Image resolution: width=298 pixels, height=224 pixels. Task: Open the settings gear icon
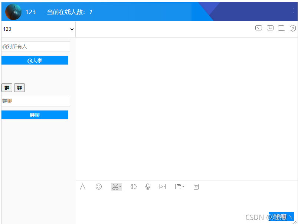(292, 28)
